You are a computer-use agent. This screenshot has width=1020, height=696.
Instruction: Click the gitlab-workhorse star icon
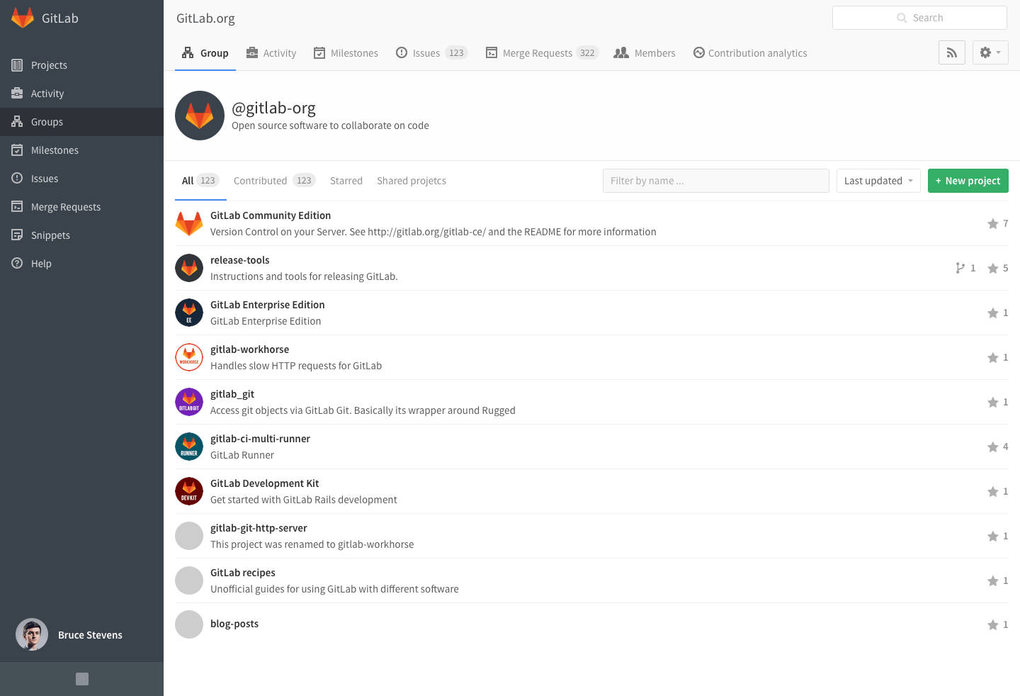993,358
